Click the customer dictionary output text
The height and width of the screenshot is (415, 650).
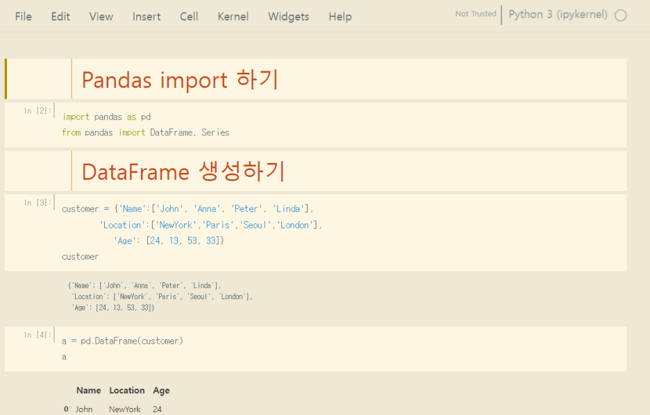point(160,296)
